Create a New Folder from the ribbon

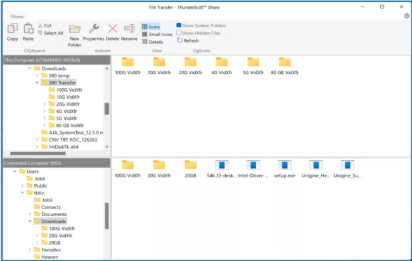coord(75,33)
